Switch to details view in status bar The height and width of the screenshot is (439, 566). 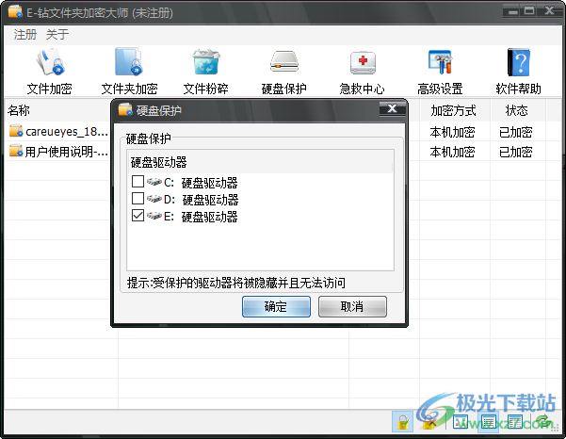pyautogui.click(x=515, y=422)
